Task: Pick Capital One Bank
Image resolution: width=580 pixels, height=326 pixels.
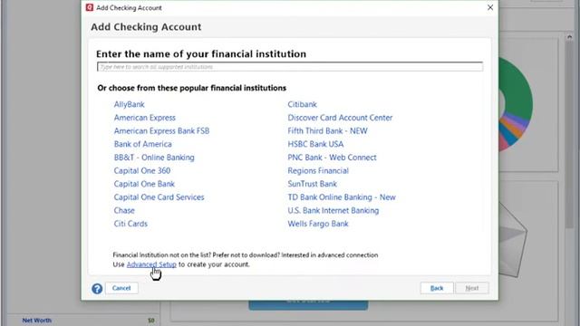Action: (x=144, y=184)
